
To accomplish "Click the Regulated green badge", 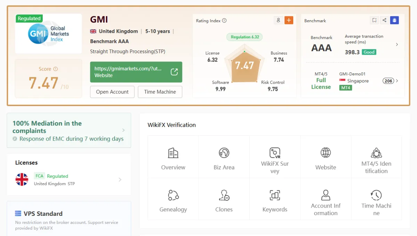I will [29, 18].
